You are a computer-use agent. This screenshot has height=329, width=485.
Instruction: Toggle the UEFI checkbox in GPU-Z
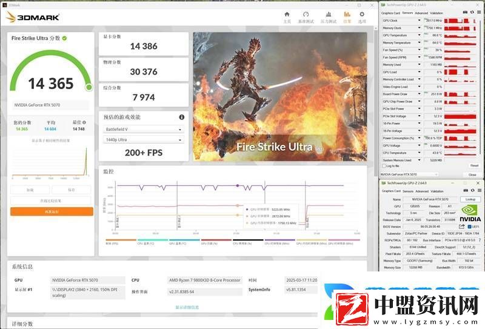[x=469, y=227]
